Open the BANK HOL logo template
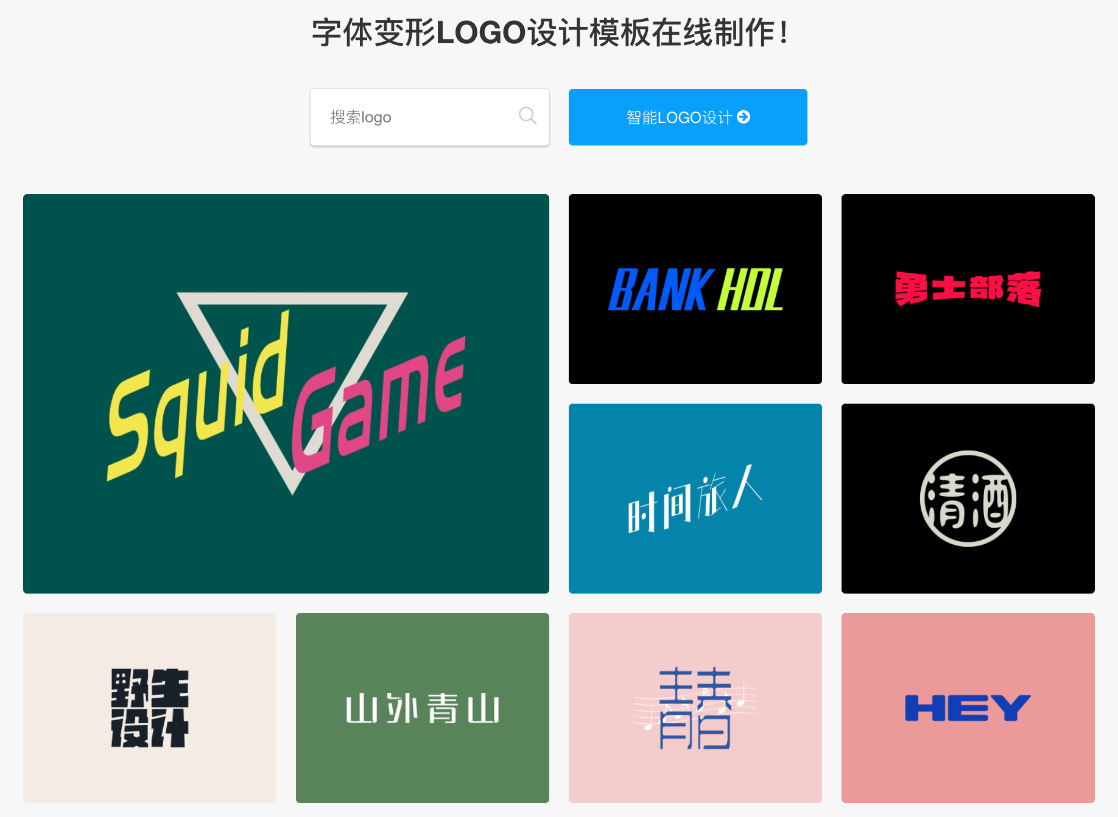The width and height of the screenshot is (1118, 817). [695, 289]
